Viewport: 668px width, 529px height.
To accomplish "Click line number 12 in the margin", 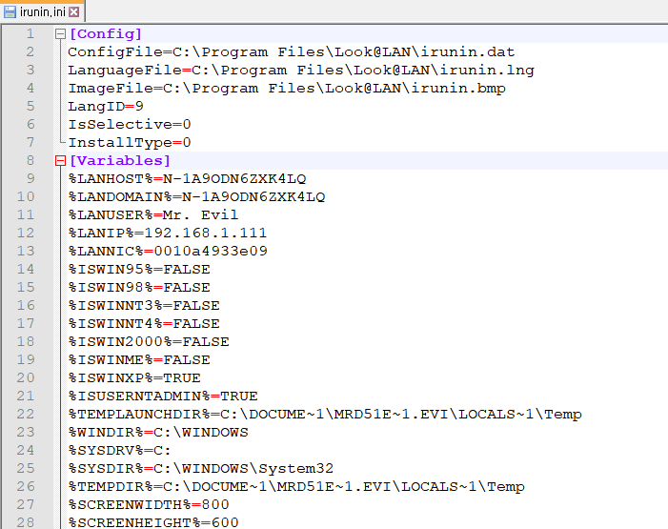I will pos(25,234).
